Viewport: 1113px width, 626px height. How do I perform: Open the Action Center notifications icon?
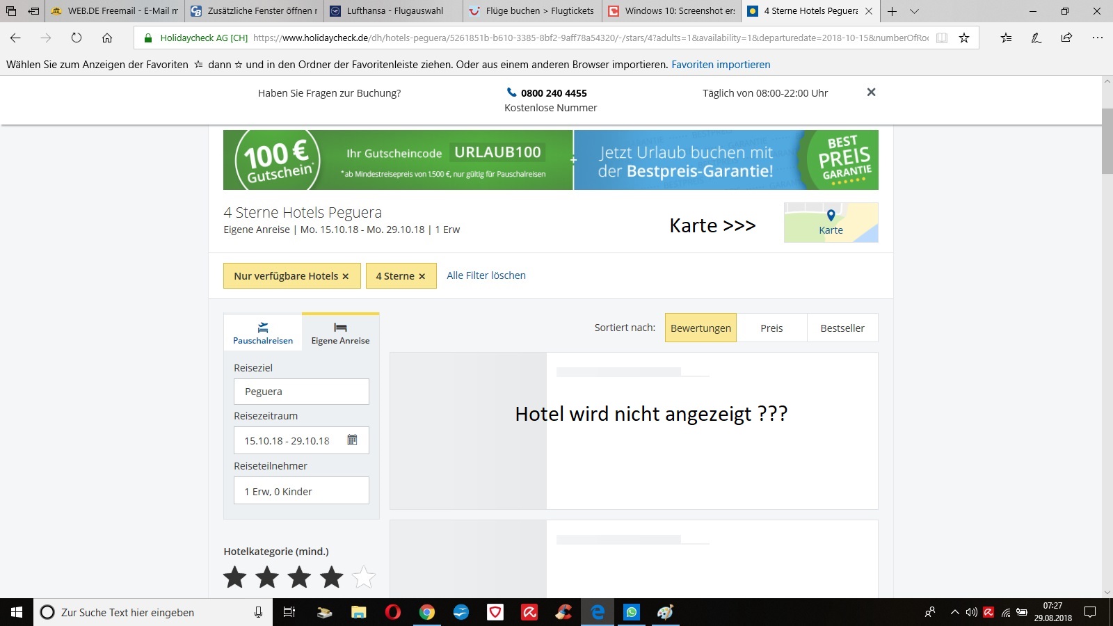(1090, 612)
